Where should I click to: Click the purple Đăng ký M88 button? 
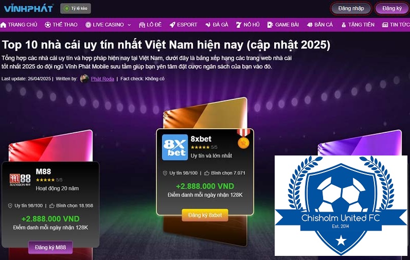coord(50,247)
